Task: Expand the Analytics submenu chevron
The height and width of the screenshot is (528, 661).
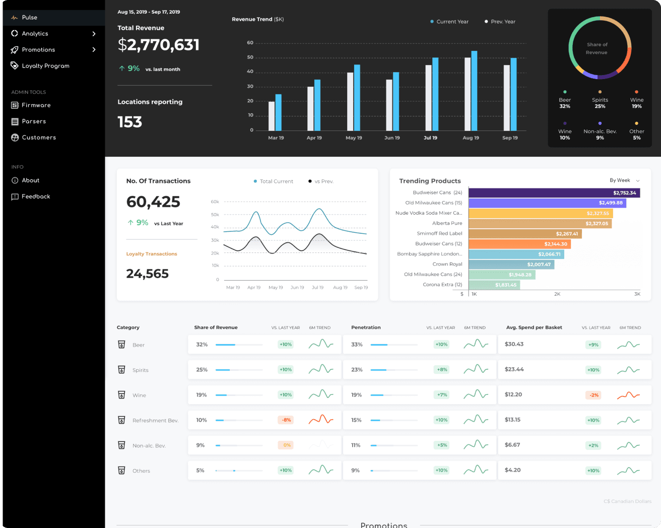Action: coord(94,34)
